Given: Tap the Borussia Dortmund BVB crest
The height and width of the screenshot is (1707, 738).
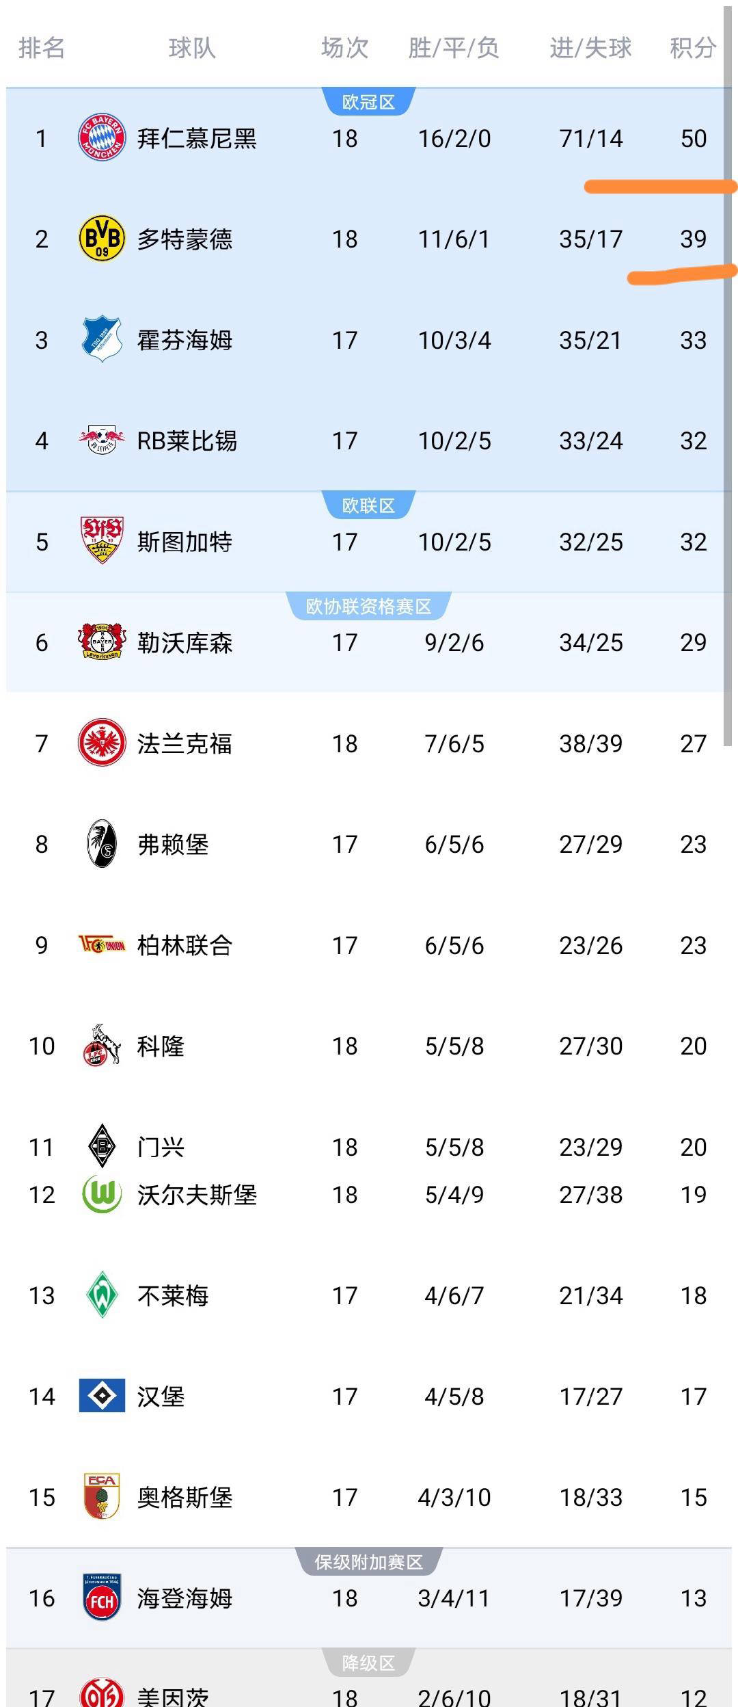Looking at the screenshot, I should click(x=102, y=238).
